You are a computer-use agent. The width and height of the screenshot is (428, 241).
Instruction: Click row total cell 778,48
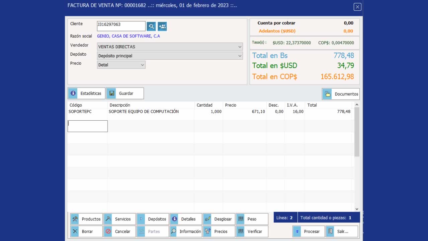point(344,112)
